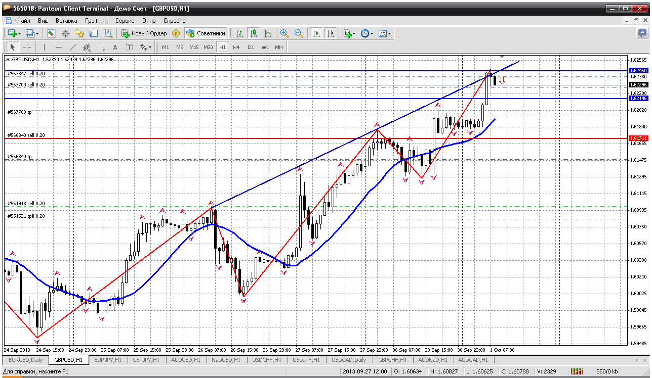Switch timeframe to W1

pos(265,47)
